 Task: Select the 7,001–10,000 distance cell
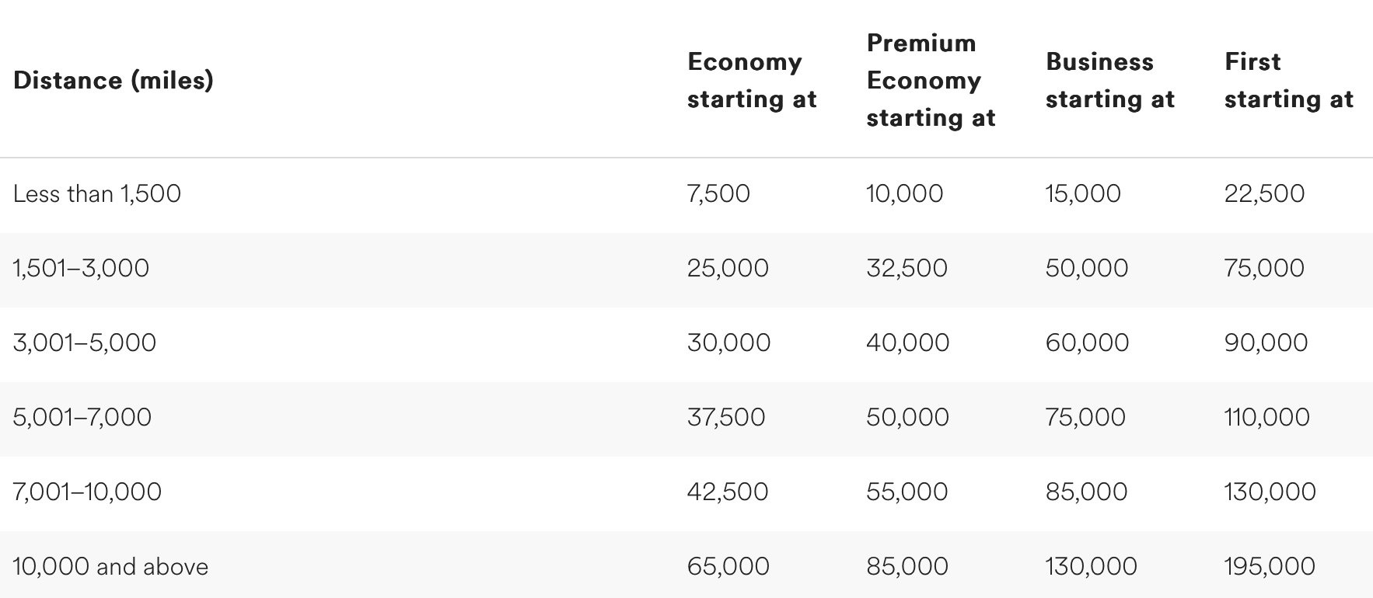point(87,492)
